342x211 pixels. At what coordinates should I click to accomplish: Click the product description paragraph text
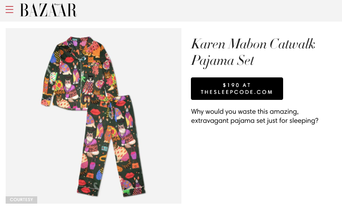(x=255, y=116)
